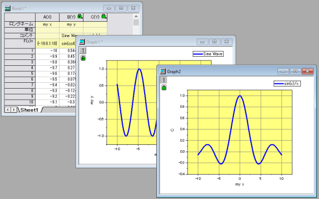The image size is (319, 199).
Task: Select layer 1 icon in Graph2
Action: [x=164, y=80]
